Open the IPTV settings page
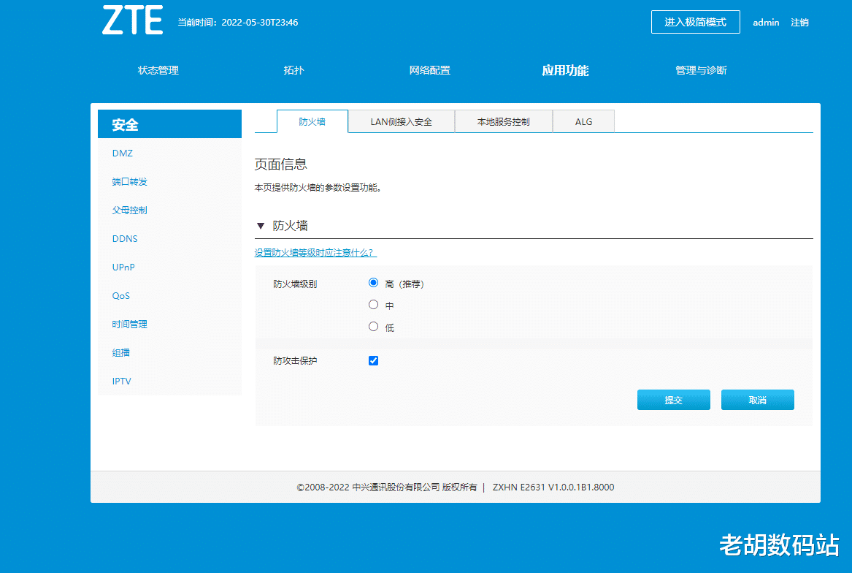Image resolution: width=852 pixels, height=573 pixels. click(120, 381)
